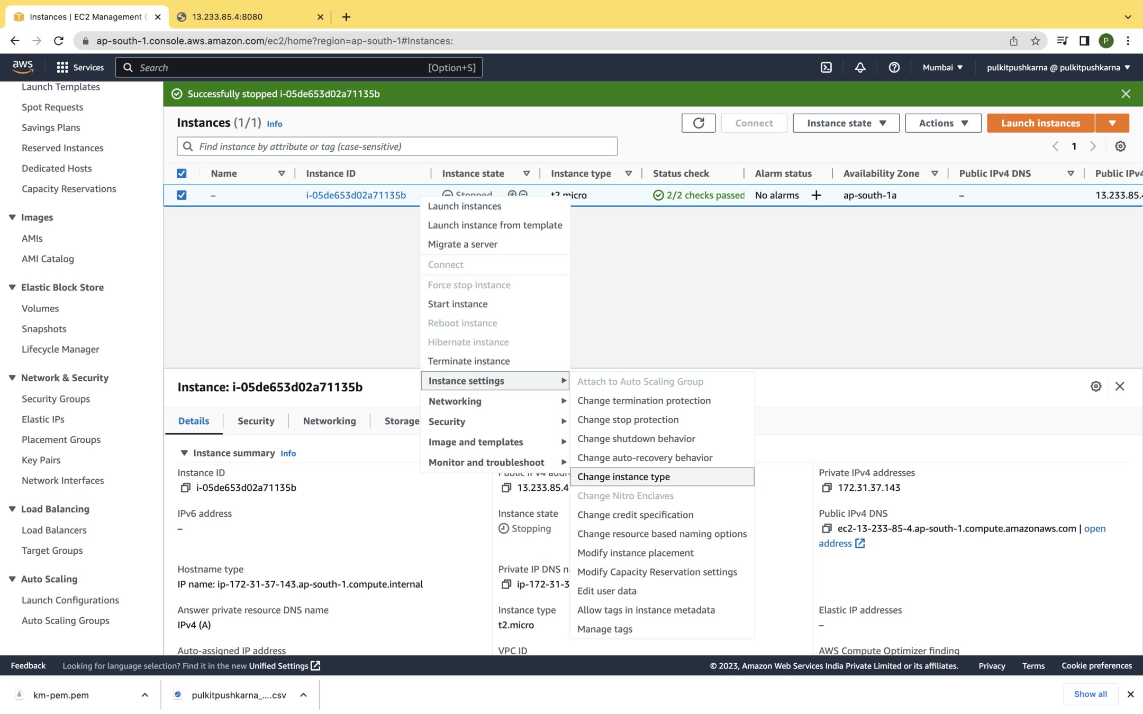Open the Services grid menu
The image size is (1143, 714).
pos(62,67)
